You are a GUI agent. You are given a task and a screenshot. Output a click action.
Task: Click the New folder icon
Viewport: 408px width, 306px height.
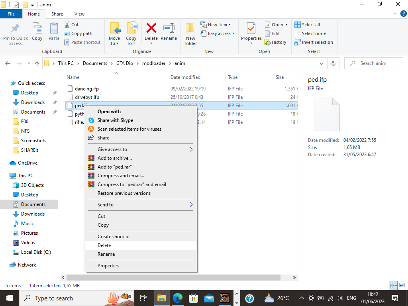(x=190, y=28)
